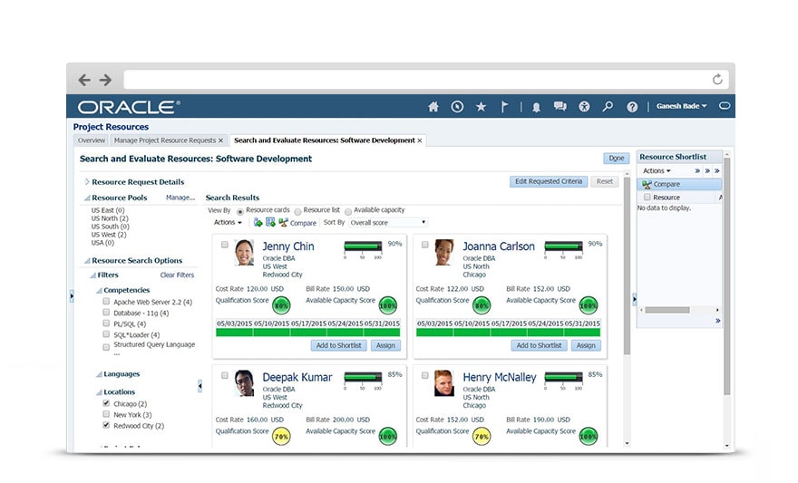This screenshot has width=798, height=483.
Task: Click Deepak Kumar's photo thumbnail
Action: tap(244, 382)
